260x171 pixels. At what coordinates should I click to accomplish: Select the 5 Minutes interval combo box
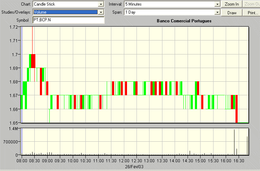tap(172, 4)
